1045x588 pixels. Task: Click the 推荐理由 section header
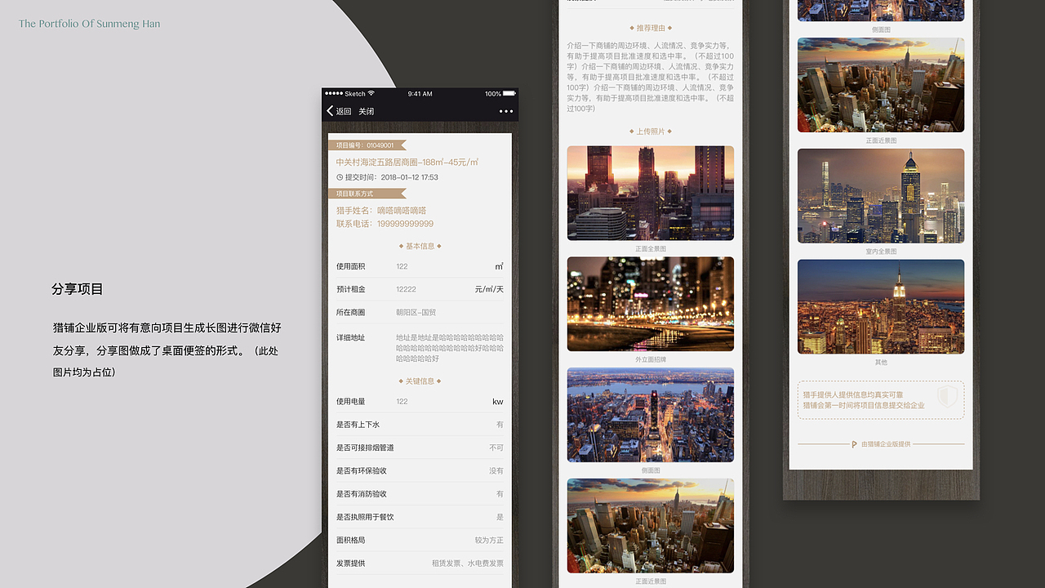coord(651,29)
